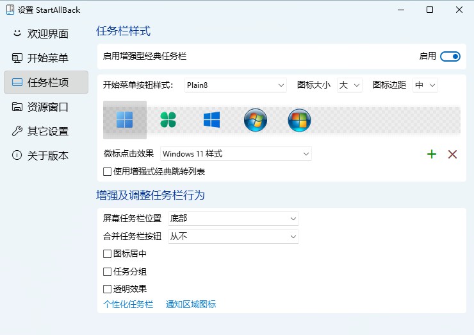
Task: Open the Plain8 start button style dropdown
Action: pyautogui.click(x=235, y=85)
